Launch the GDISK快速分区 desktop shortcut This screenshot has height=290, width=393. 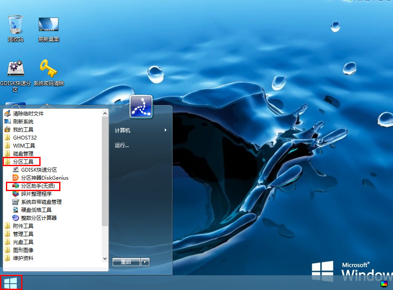(16, 76)
